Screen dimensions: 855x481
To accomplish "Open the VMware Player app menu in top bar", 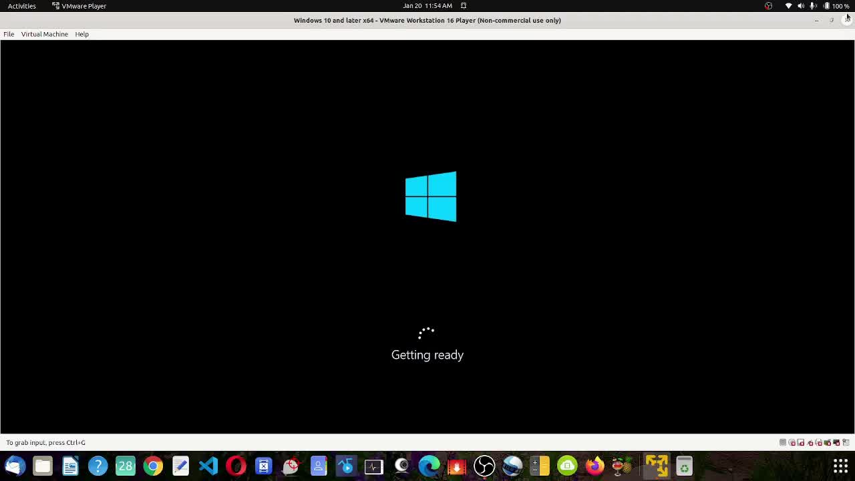I will (x=79, y=6).
